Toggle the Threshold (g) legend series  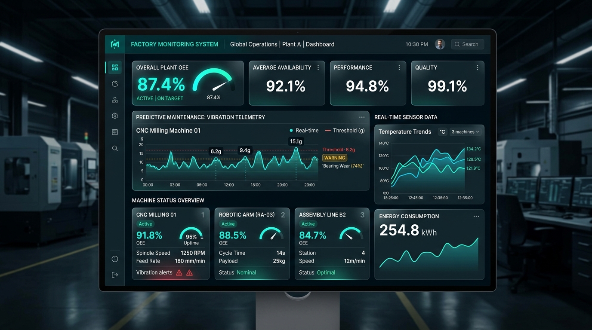[345, 131]
